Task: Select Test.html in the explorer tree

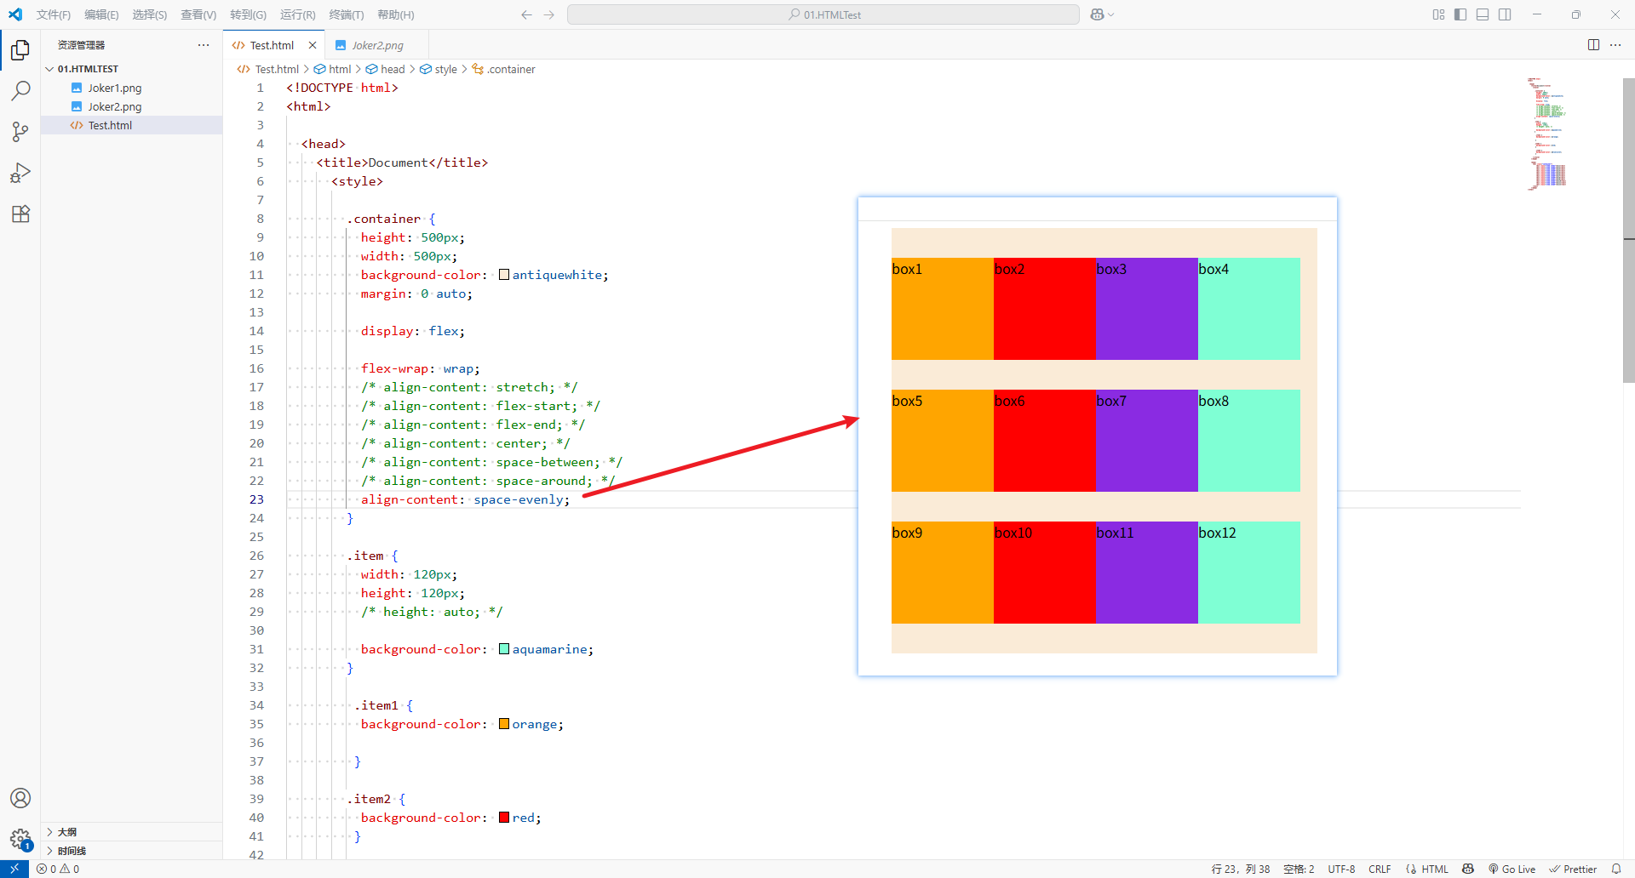Action: (132, 125)
